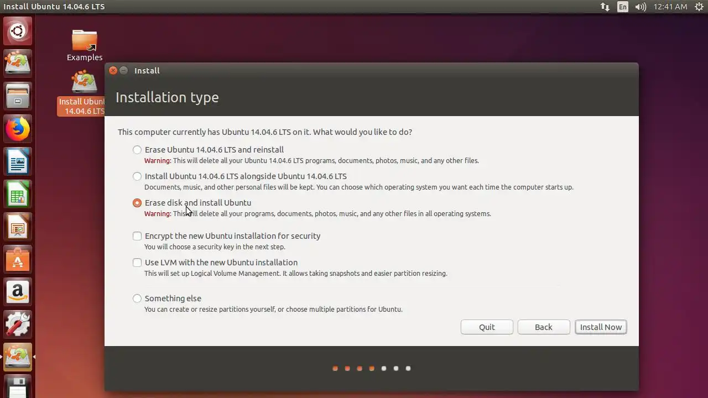Go Back to the previous step
The width and height of the screenshot is (708, 398).
coord(544,327)
